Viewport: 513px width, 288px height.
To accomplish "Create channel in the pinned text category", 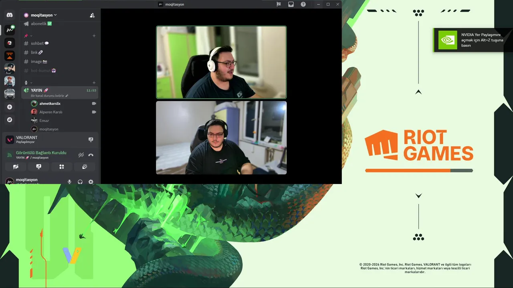I will click(x=94, y=36).
